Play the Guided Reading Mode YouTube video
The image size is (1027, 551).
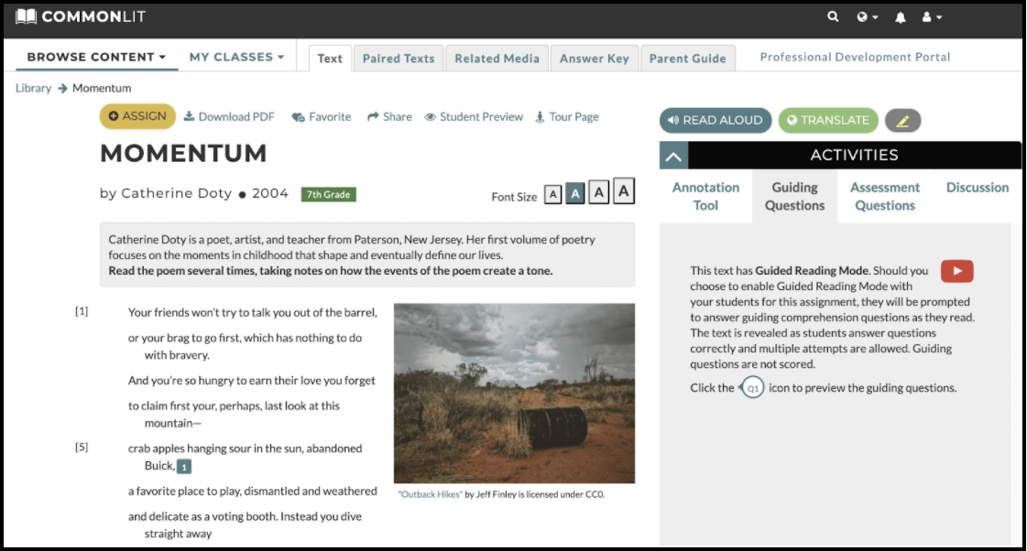click(956, 271)
